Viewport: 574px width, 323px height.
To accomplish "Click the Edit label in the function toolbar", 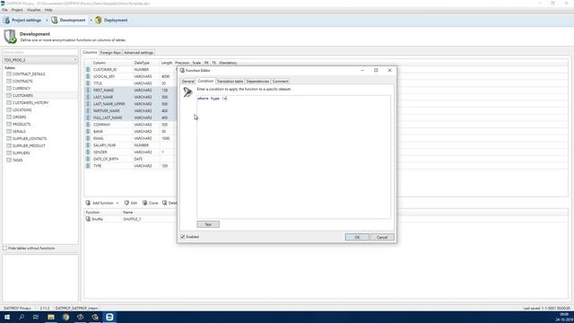I will [x=134, y=203].
